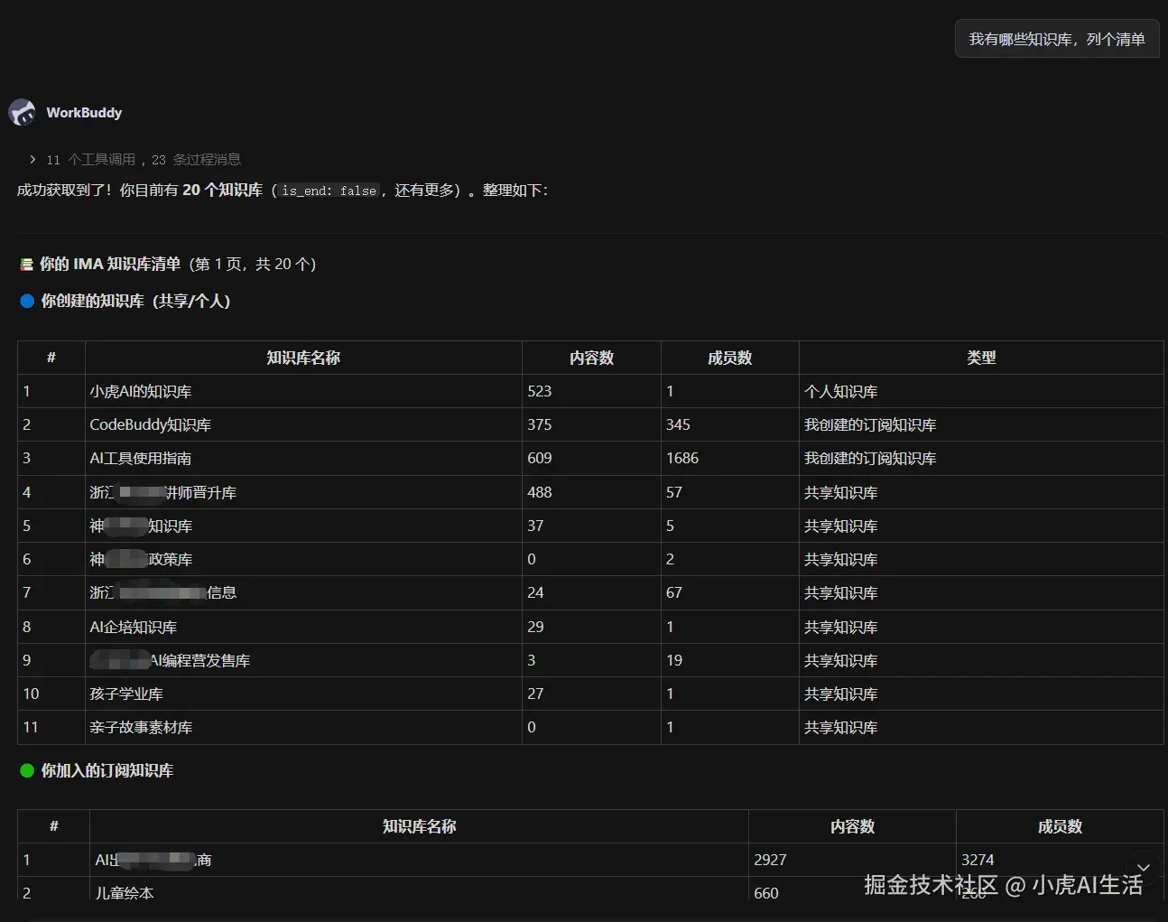Click row number 10 in the created table
Viewport: 1168px width, 922px height.
click(x=31, y=694)
